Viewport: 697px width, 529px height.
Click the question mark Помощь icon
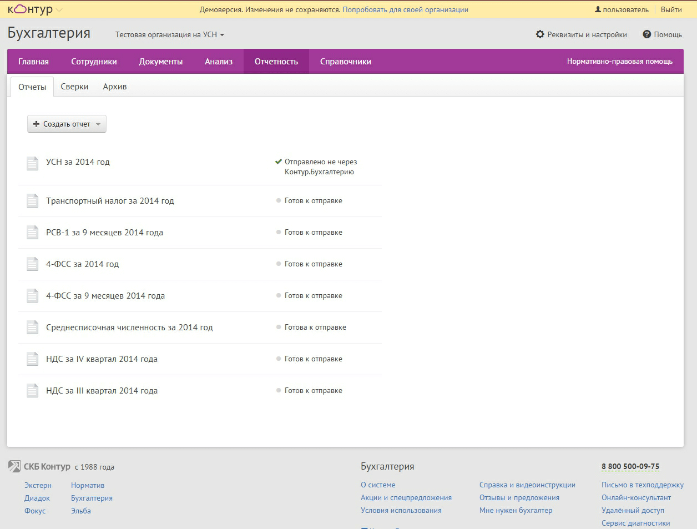(647, 34)
